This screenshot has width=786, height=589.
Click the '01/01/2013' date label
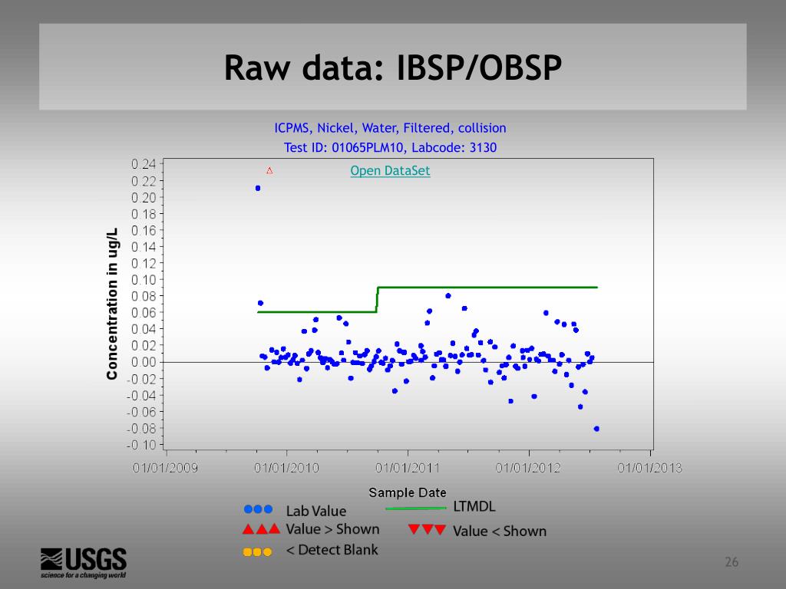[x=649, y=469]
